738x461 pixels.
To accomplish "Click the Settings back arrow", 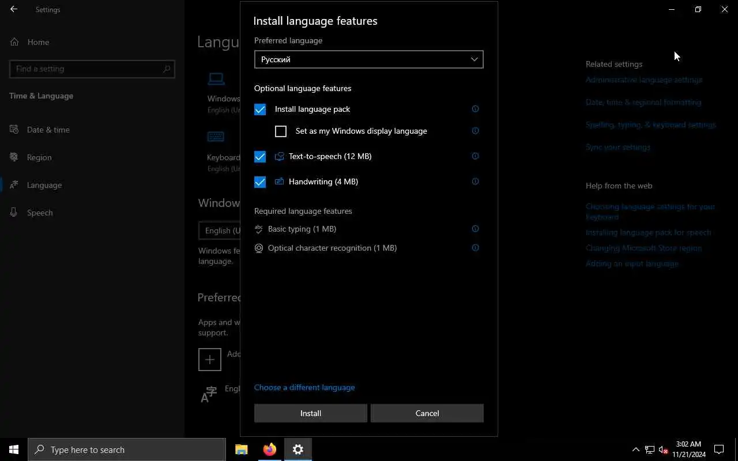I will tap(14, 9).
